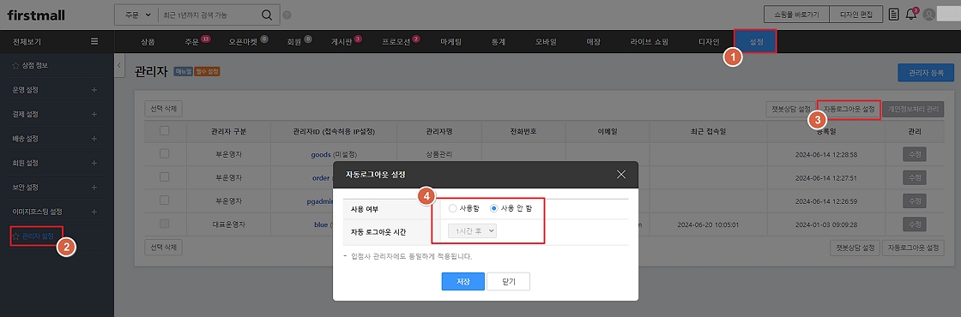
Task: Open the 자동 로그아웃 시간 dropdown
Action: pyautogui.click(x=472, y=231)
